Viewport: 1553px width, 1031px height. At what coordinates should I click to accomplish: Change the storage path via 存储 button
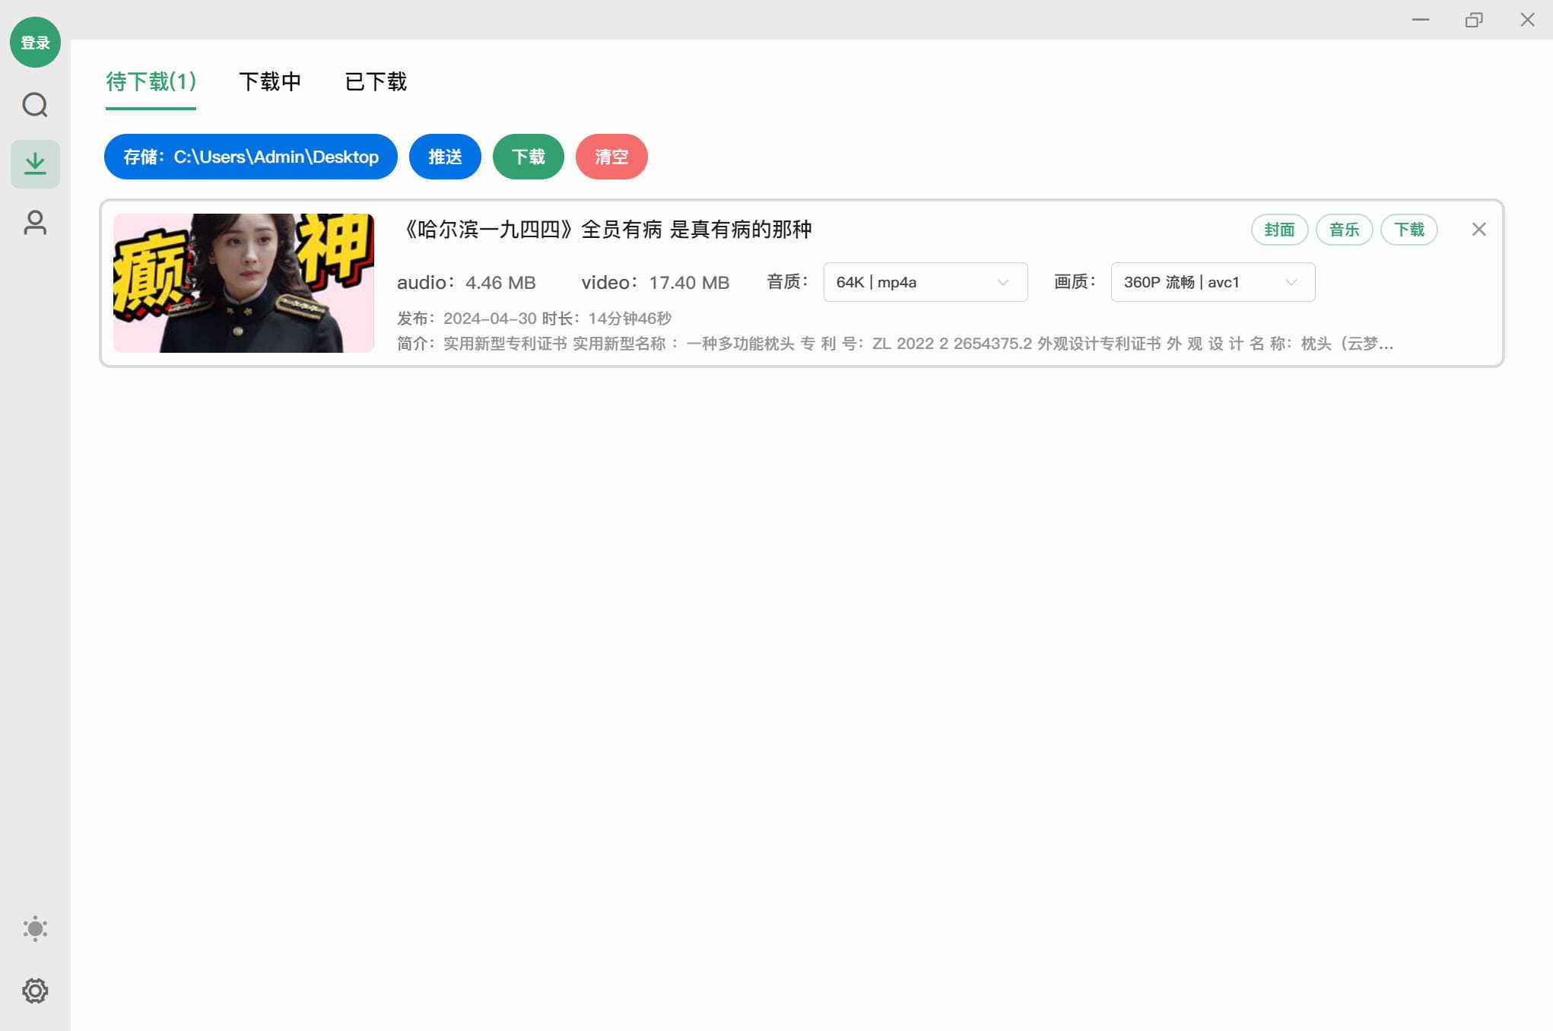point(249,157)
